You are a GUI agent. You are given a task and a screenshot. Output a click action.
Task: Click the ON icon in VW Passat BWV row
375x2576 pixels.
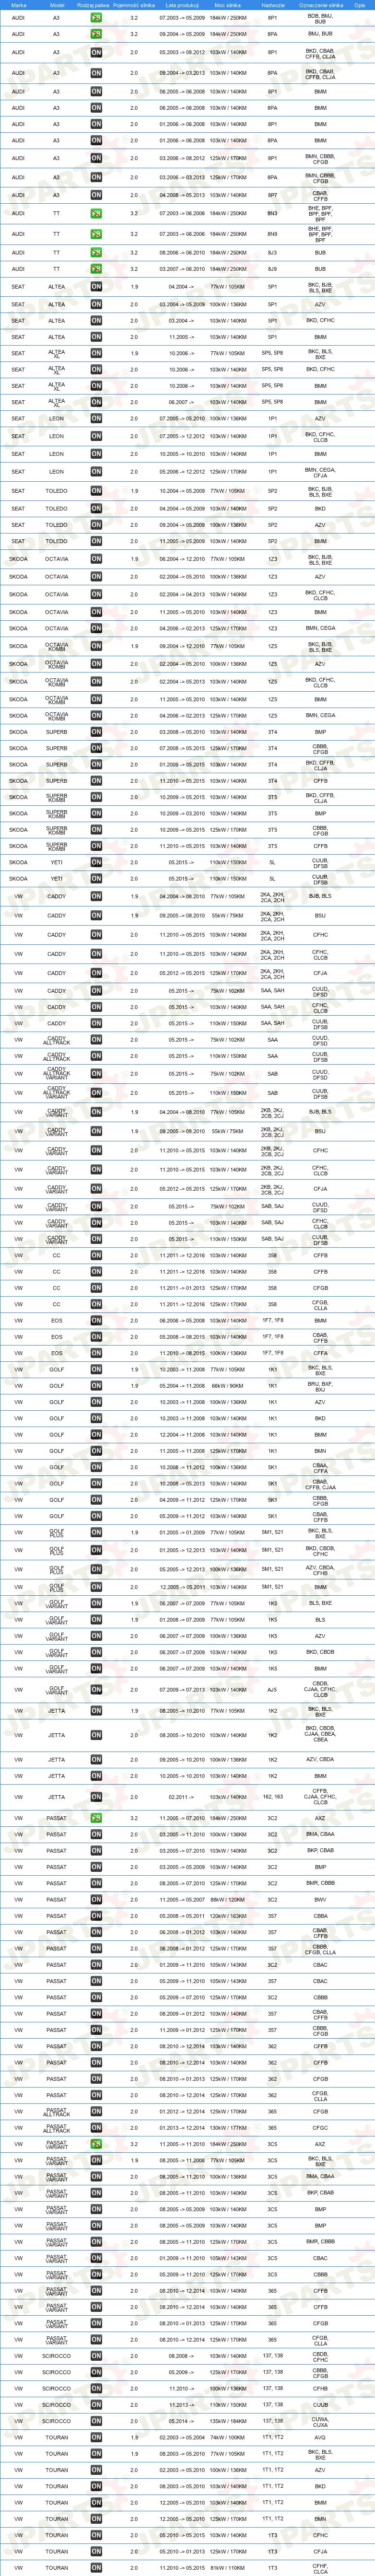click(x=96, y=1899)
